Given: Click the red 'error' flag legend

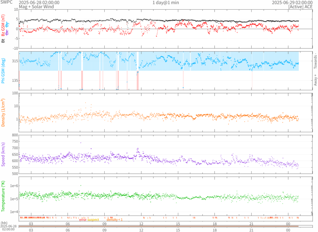Looking at the screenshot, I should click(83, 220).
